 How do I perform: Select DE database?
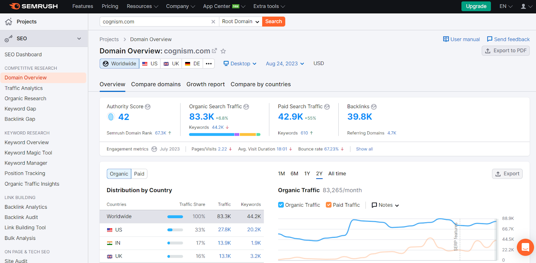click(x=192, y=64)
